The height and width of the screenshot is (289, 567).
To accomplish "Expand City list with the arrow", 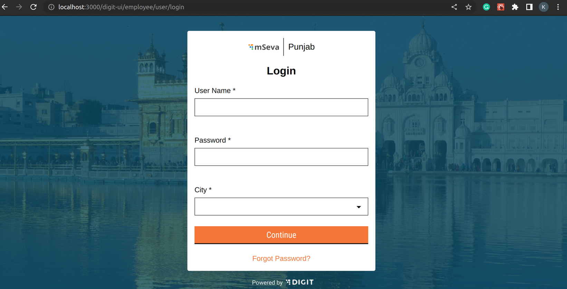I will coord(359,207).
